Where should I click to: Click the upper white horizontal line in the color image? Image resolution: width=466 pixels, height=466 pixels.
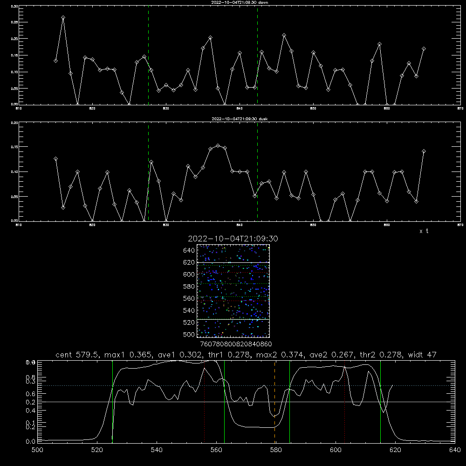point(233,262)
